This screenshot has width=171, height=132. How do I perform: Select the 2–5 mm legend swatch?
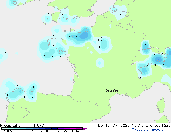click(x=23, y=128)
